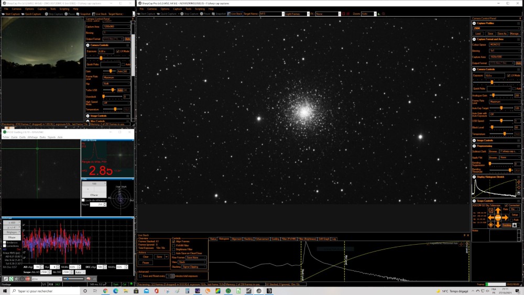Click Start Capture in left SharpCap window

[x=10, y=14]
